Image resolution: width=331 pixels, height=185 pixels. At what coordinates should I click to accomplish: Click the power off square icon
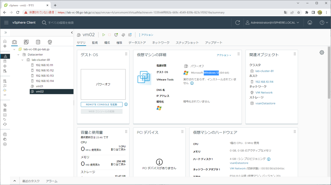[x=110, y=35]
